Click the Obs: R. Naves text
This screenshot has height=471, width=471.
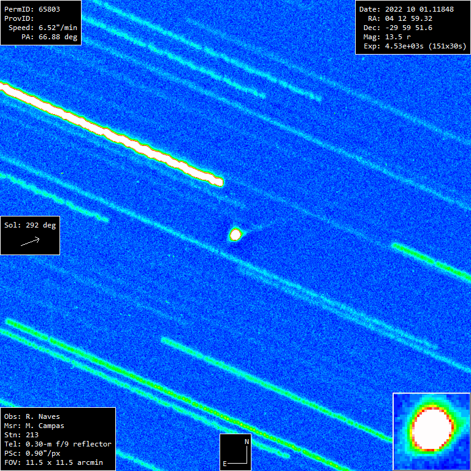[x=32, y=416]
